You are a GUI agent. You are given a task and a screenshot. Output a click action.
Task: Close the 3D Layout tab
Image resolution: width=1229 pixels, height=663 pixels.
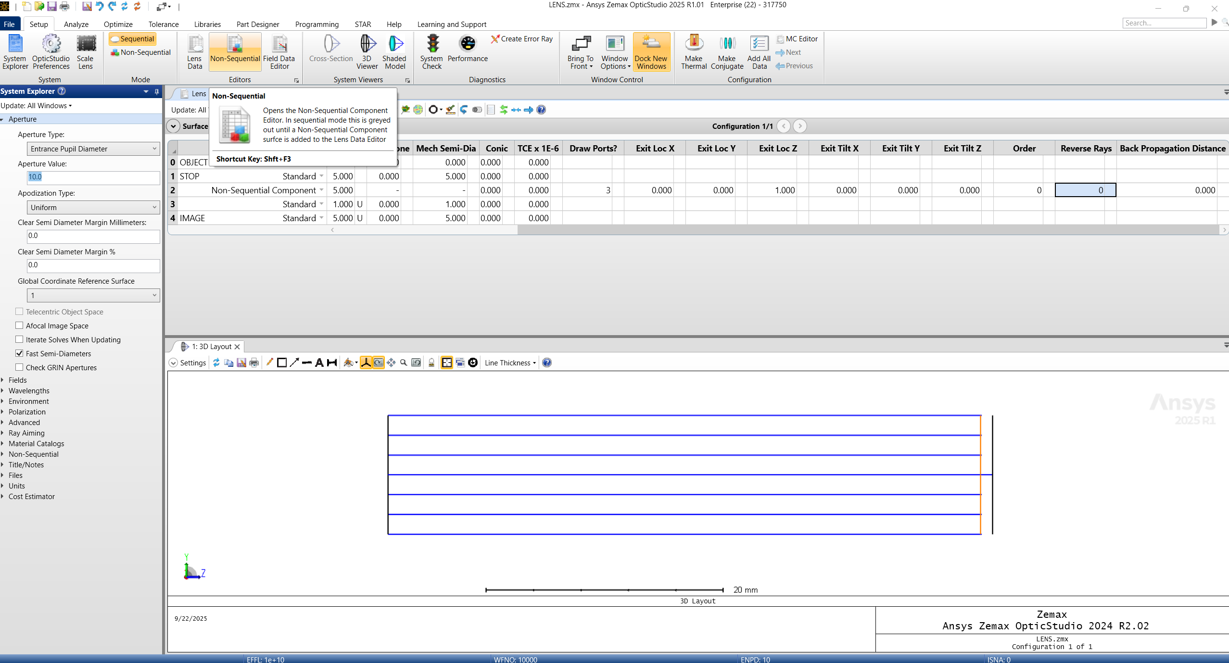(x=237, y=347)
